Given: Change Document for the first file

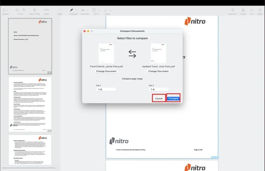Looking at the screenshot, I should point(106,71).
